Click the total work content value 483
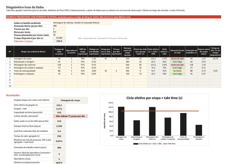Image resolution: width=227 pixels, height=164 pixels. 59,147
